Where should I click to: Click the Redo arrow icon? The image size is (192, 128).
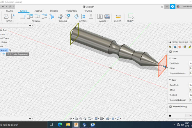[10, 6]
